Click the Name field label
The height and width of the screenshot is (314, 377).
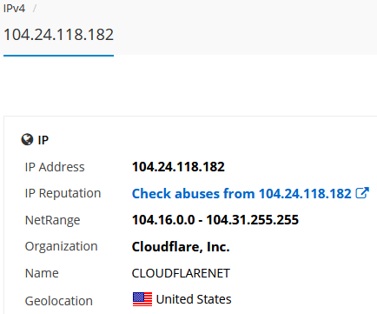pos(42,273)
